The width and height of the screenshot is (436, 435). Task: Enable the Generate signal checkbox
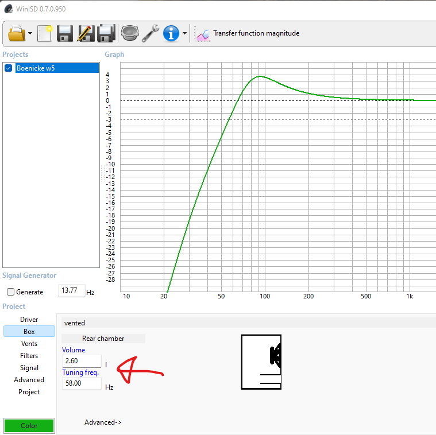(10, 292)
